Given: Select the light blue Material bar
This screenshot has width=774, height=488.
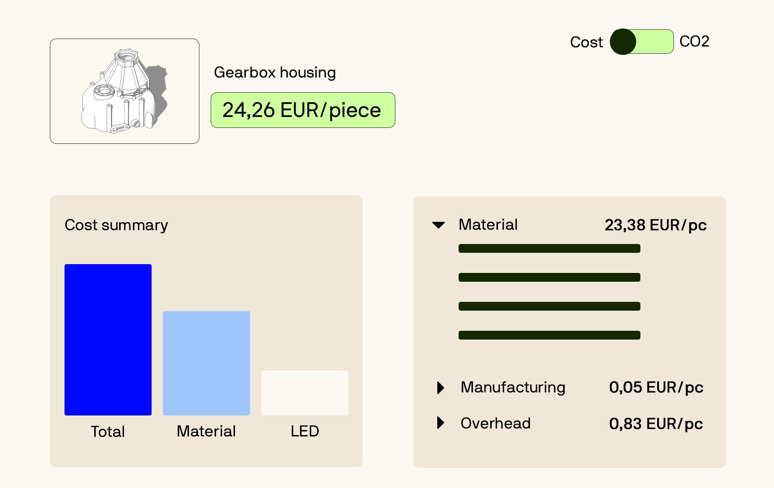Looking at the screenshot, I should 206,363.
